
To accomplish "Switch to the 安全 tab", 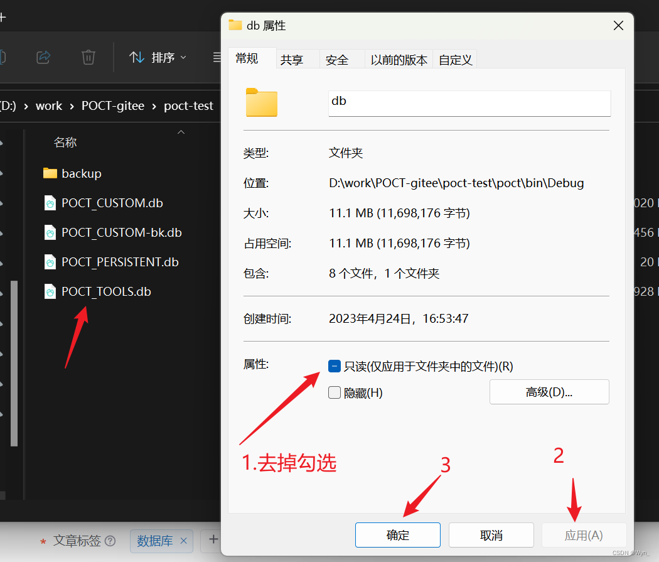I will click(337, 59).
